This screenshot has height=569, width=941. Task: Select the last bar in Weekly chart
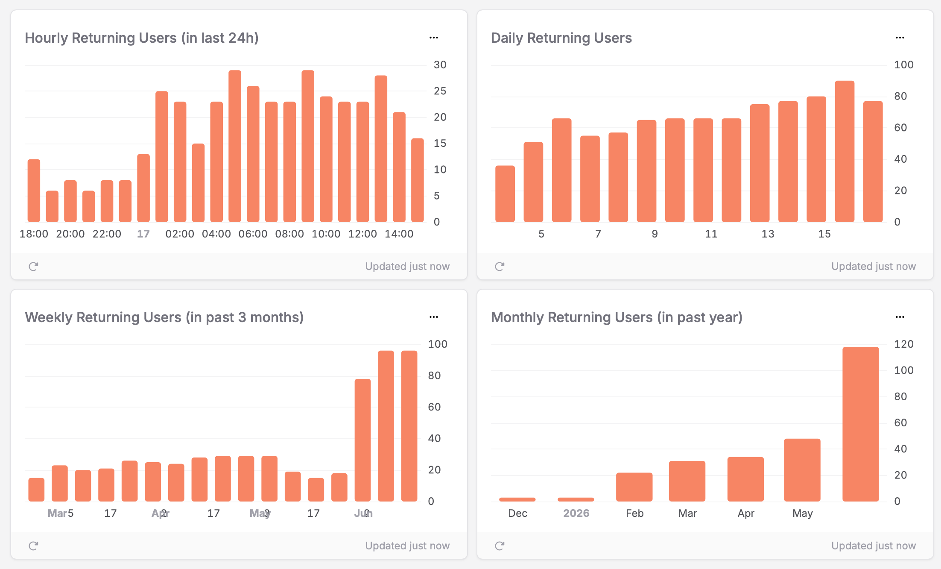pos(409,426)
